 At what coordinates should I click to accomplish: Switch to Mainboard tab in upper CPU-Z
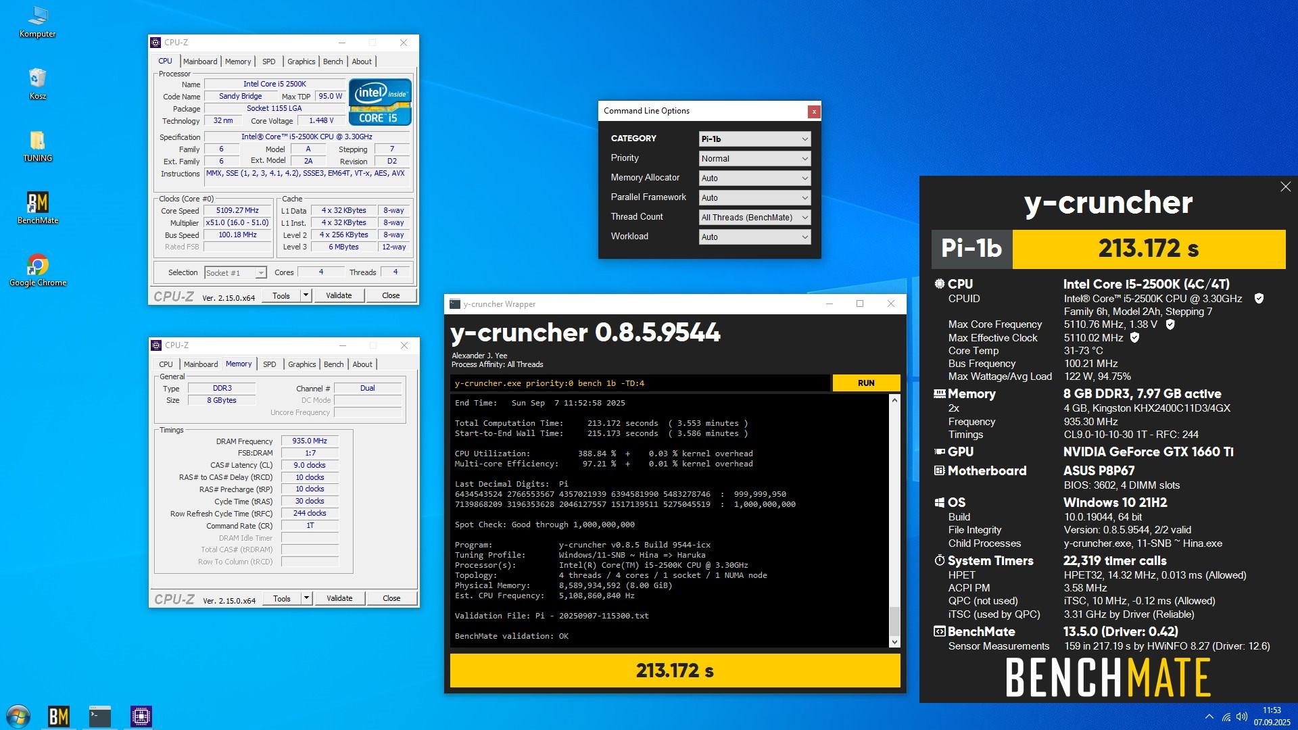pos(200,62)
